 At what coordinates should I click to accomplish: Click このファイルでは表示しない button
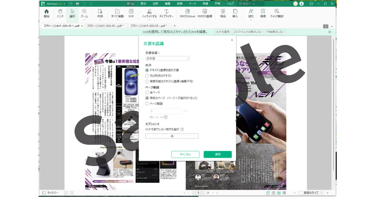[248, 32]
